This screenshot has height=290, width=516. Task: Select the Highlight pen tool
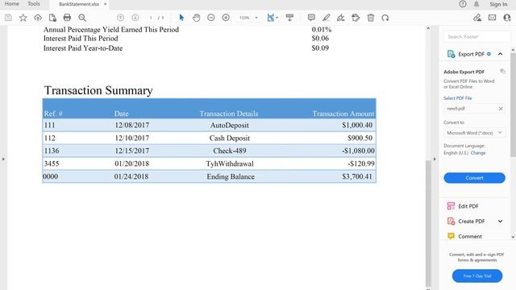326,18
